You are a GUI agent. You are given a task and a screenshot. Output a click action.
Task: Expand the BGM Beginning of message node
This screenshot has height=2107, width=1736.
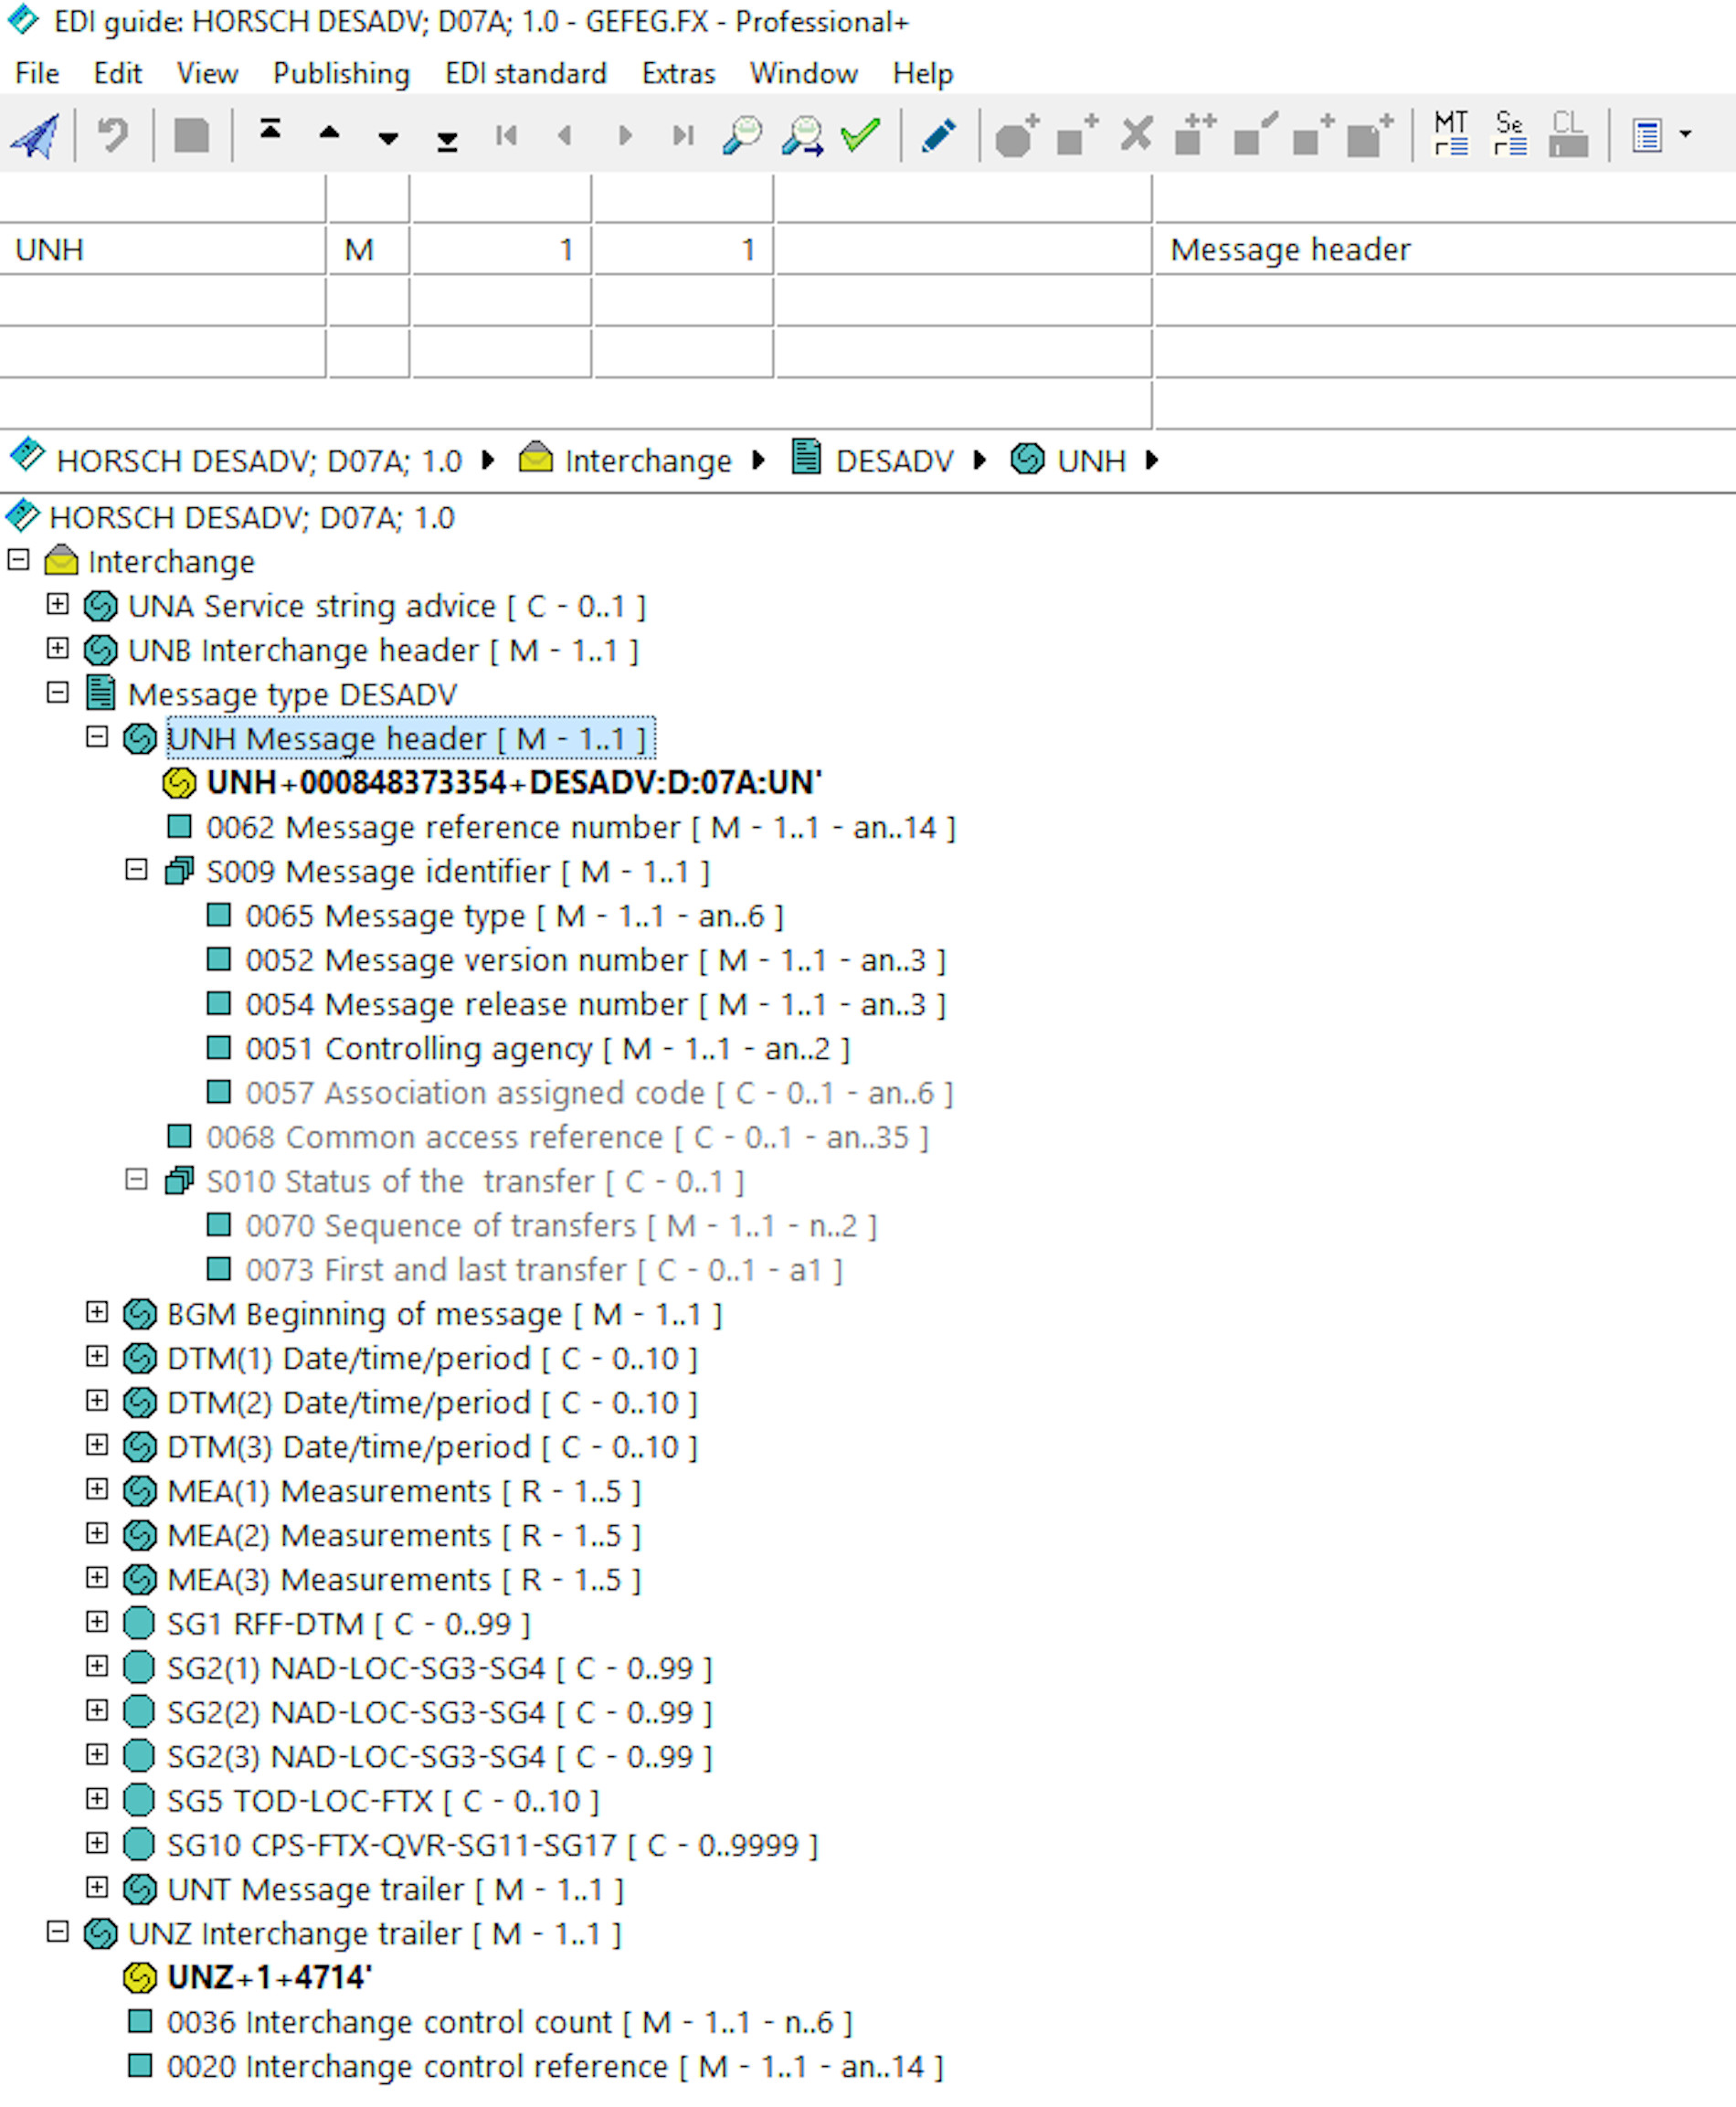pos(97,1311)
